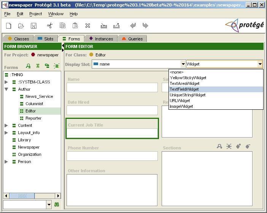Select the Library form in the tree
The height and width of the screenshot is (213, 267).
point(24,140)
